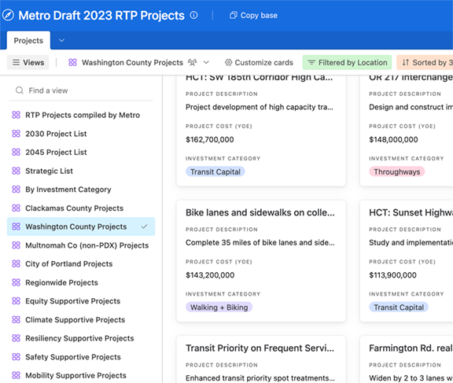Image resolution: width=453 pixels, height=383 pixels.
Task: Open City of Portland Projects view
Action: 69,263
